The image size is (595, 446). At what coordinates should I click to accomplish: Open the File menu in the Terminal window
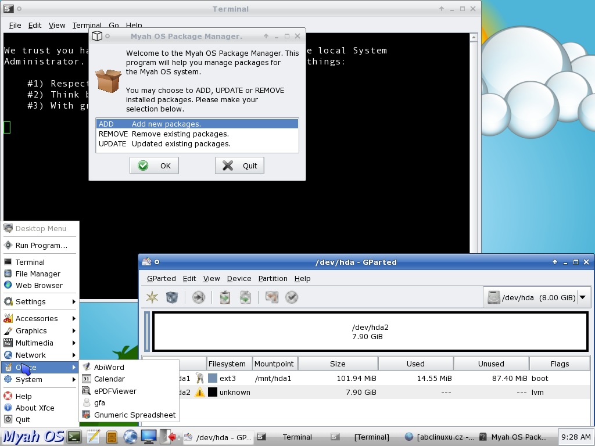click(15, 26)
